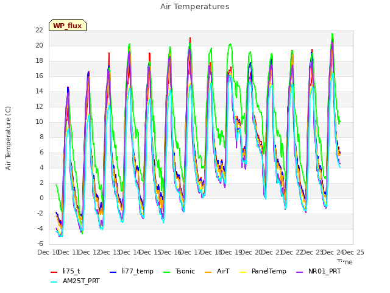Image resolution: width=390 pixels, height=293 pixels.
Task: Click the cyan AM25T_PRT legend swatch
Action: pos(54,282)
